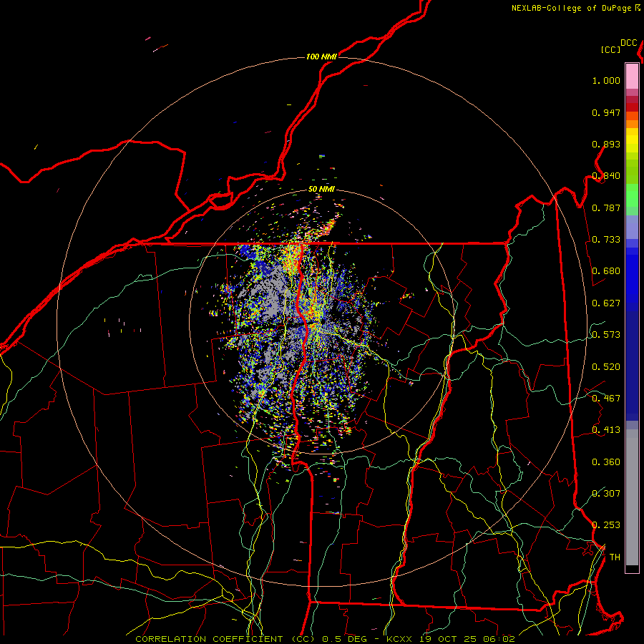Click the 0.947 scale value
The height and width of the screenshot is (644, 644).
[x=606, y=112]
